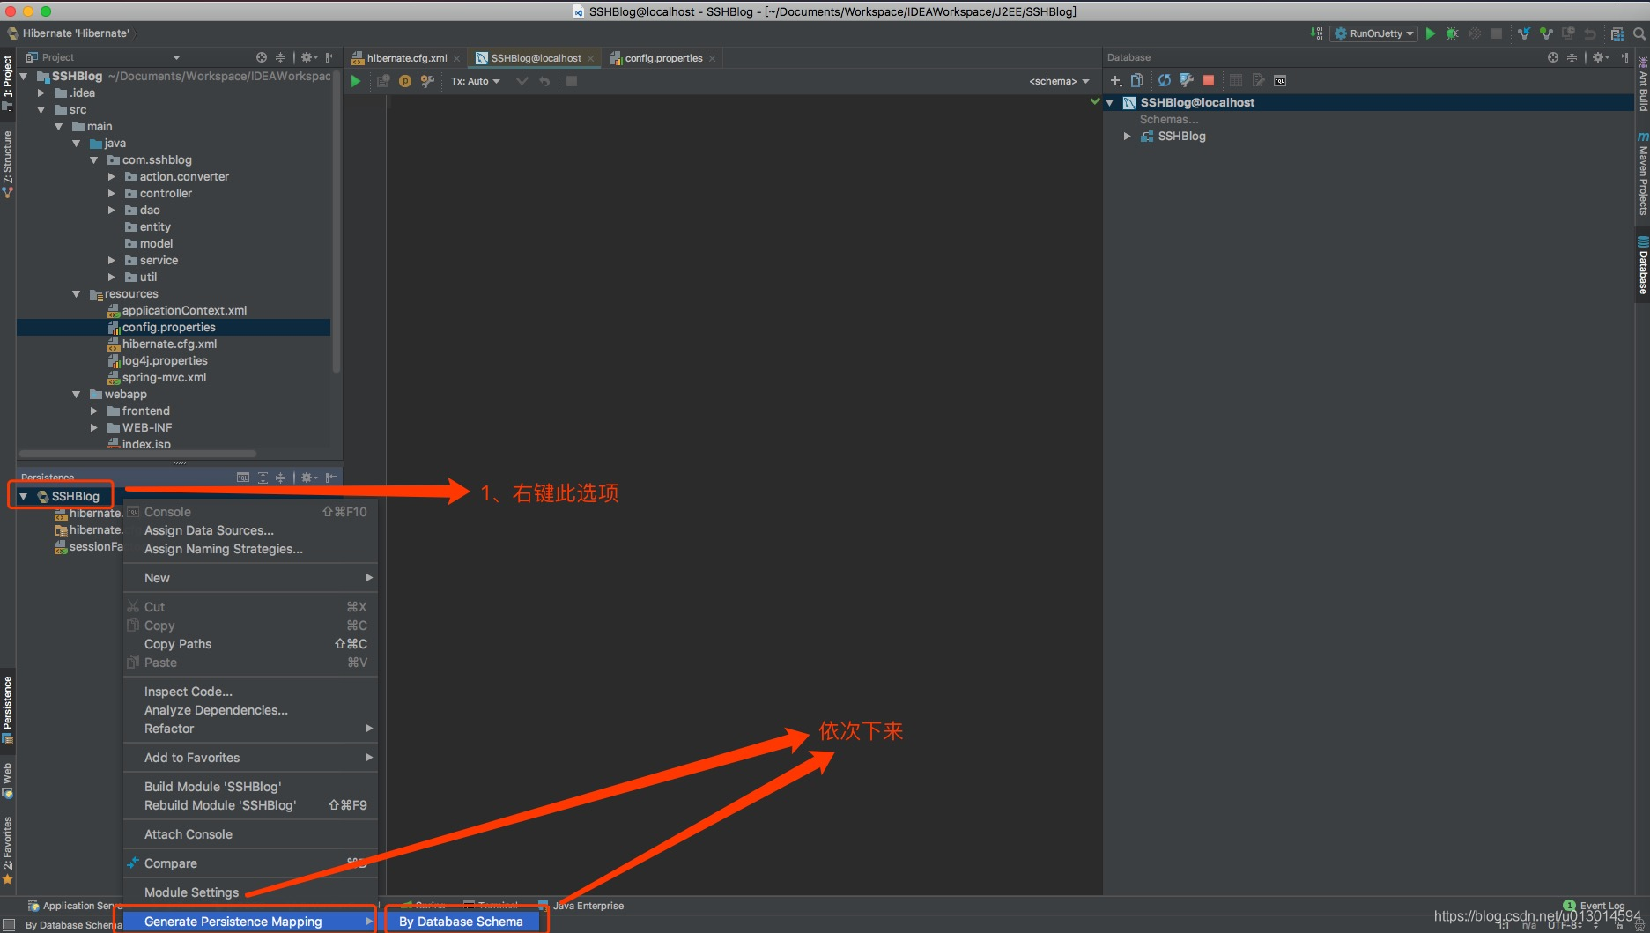The height and width of the screenshot is (933, 1650).
Task: Expand the WEB-INF folder
Action: pyautogui.click(x=94, y=428)
